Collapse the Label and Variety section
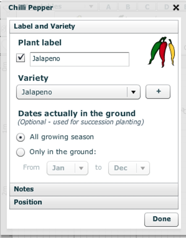This screenshot has width=186, height=238. 94,26
